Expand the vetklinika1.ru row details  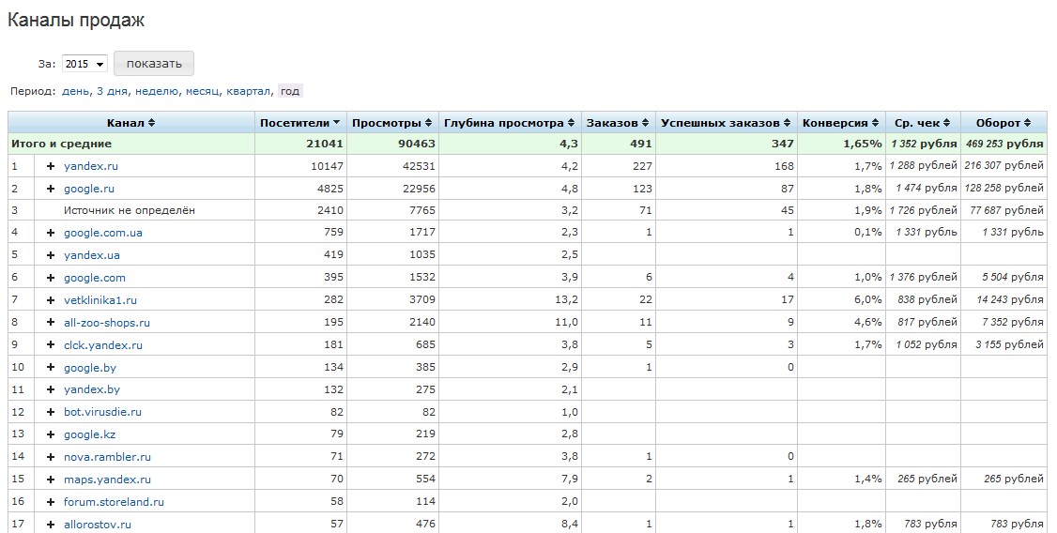pos(51,300)
